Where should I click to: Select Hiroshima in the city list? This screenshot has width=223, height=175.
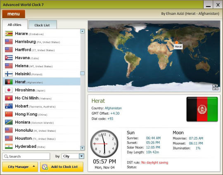pos(42,90)
